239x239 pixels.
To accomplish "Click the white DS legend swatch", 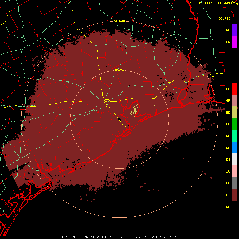I will [234, 159].
